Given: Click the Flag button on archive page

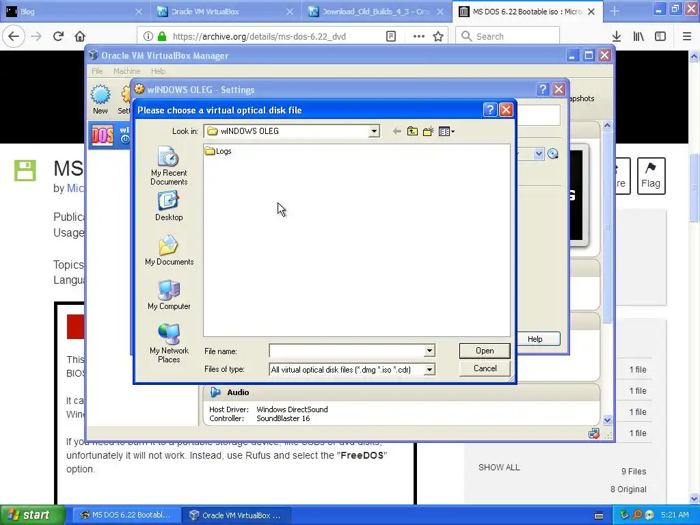Looking at the screenshot, I should (x=651, y=176).
